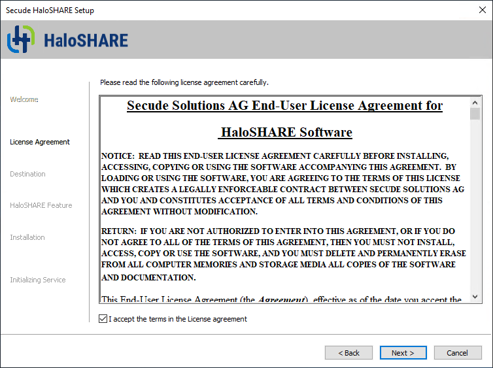Click the license scrollbar thumb
This screenshot has width=493, height=368.
pyautogui.click(x=475, y=114)
